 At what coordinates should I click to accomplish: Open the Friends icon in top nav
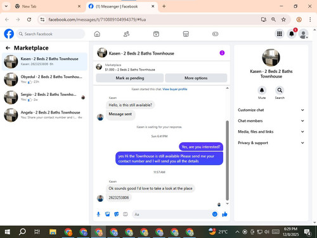126,34
